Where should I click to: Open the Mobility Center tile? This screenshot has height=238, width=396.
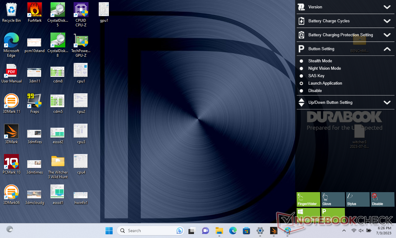point(308,215)
